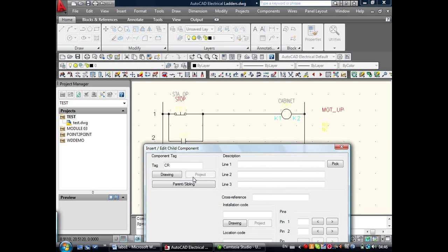
Task: Switch to lab1 Microsoft Word taskbar item
Action: [x=135, y=247]
